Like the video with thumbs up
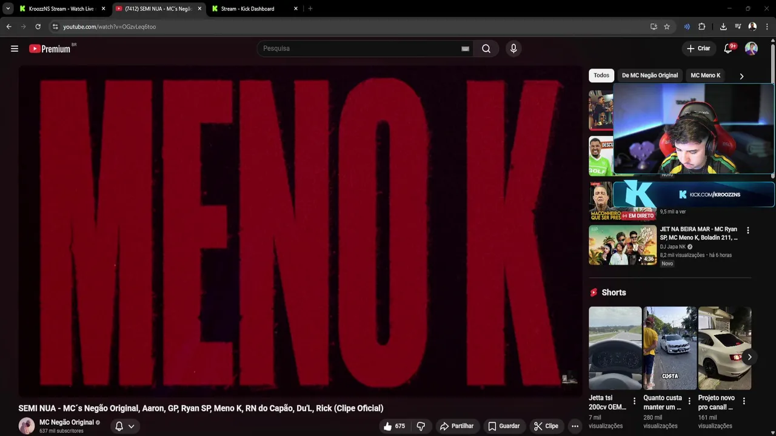Image resolution: width=776 pixels, height=436 pixels. (395, 426)
